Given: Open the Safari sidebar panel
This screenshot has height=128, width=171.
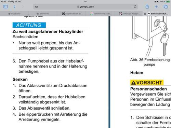Looking at the screenshot, I should click(x=5, y=7).
